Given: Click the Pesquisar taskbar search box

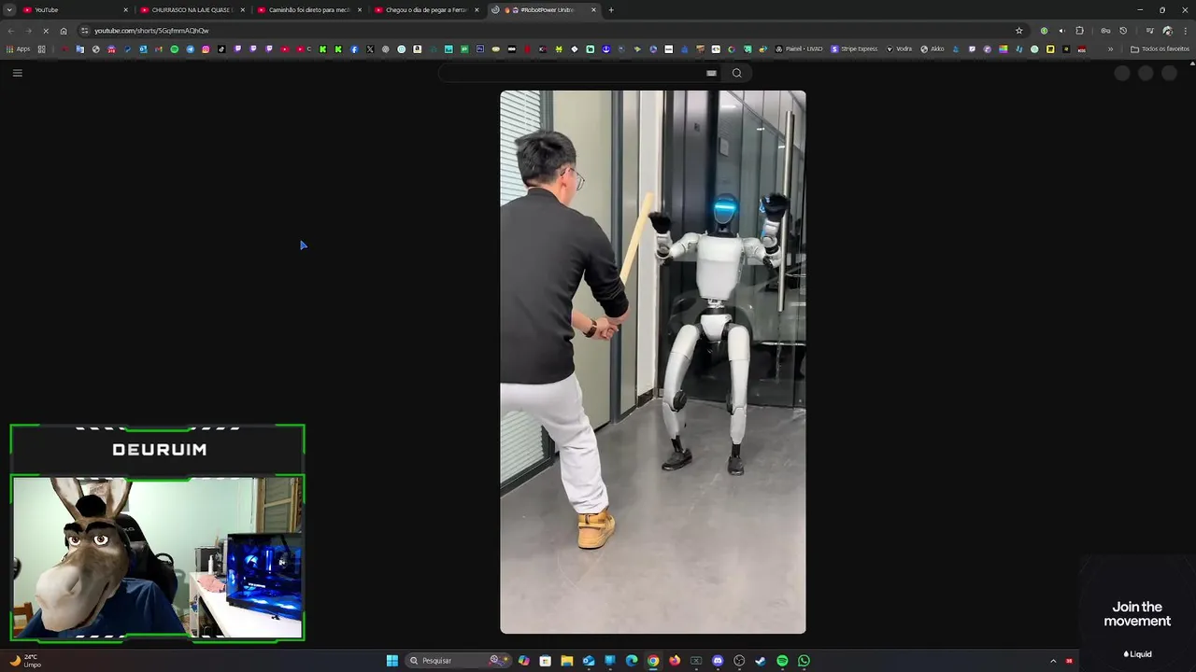Looking at the screenshot, I should tap(458, 661).
